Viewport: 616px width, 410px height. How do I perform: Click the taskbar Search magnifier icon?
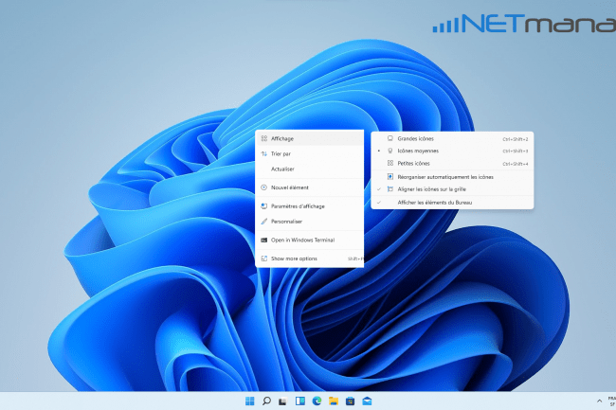266,401
